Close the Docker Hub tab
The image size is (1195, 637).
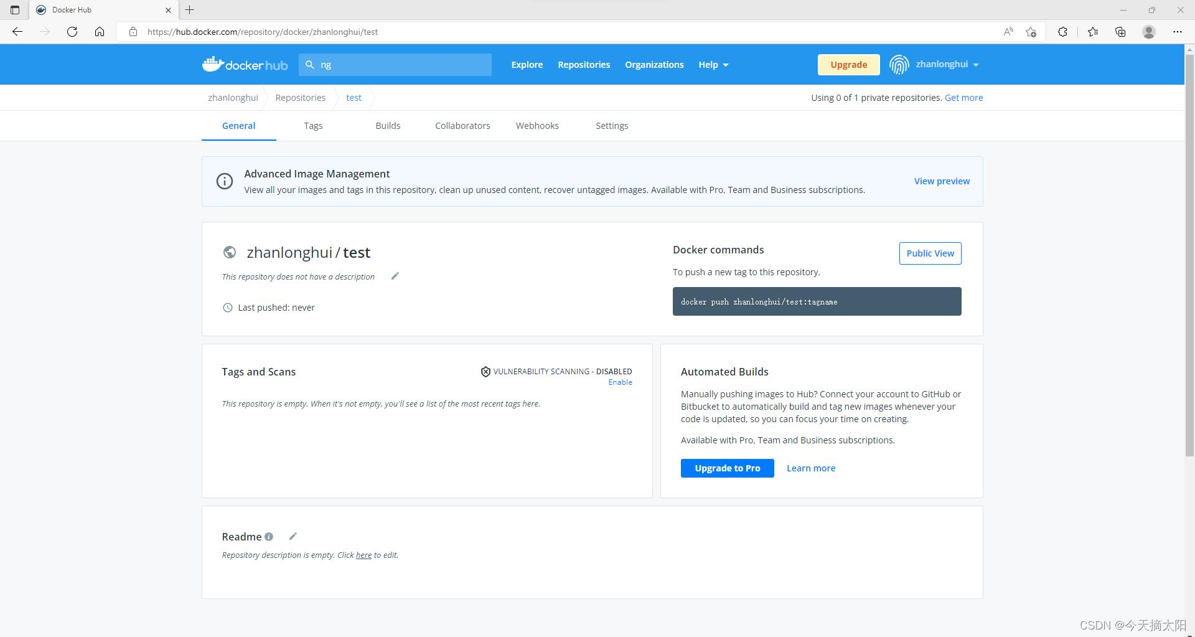pos(168,10)
